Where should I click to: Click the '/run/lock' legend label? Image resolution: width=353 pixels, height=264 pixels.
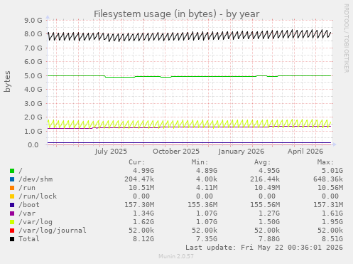coord(38,196)
